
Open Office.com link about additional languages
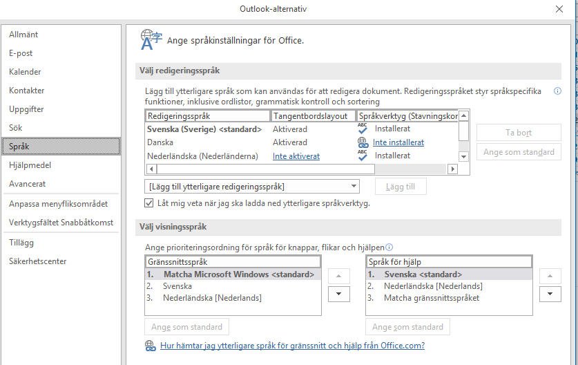292,346
